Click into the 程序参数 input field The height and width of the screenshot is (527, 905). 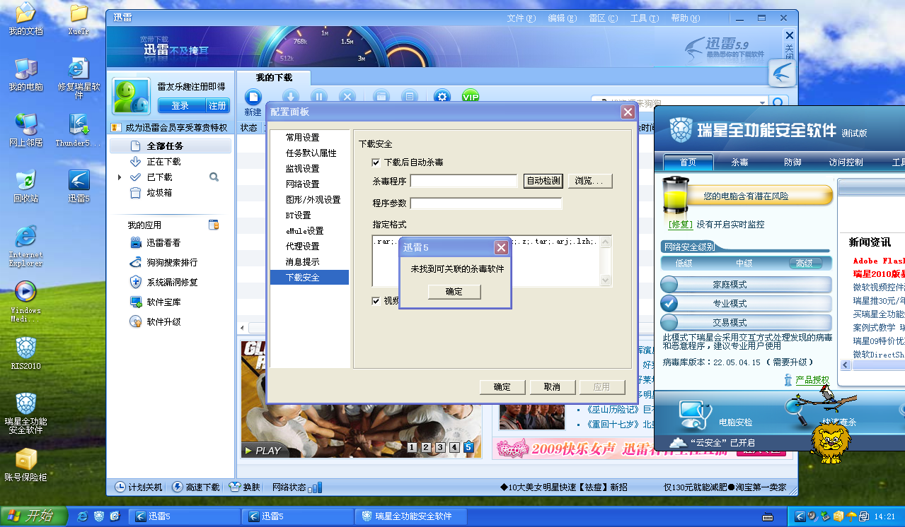coord(486,203)
